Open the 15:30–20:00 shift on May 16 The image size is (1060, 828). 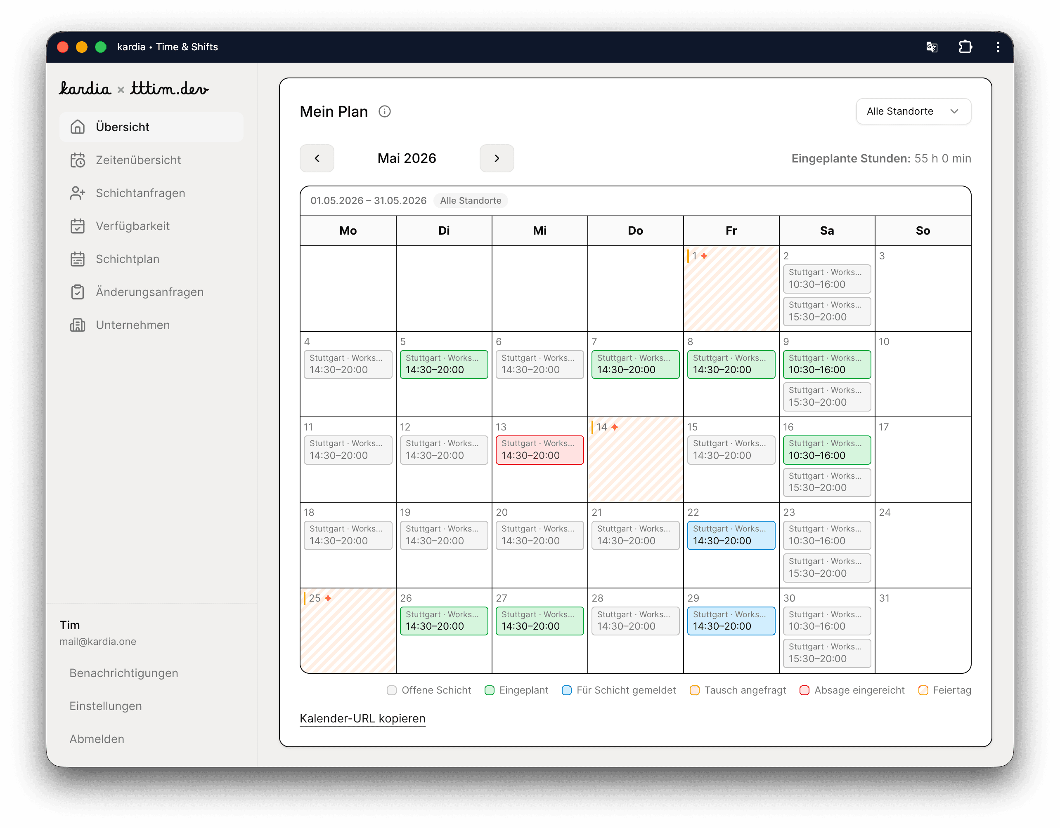(826, 482)
